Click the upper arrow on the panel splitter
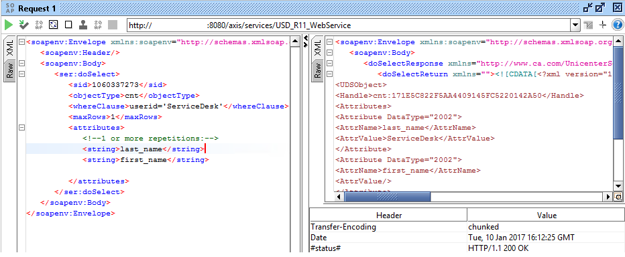This screenshot has width=625, height=257. click(x=306, y=37)
